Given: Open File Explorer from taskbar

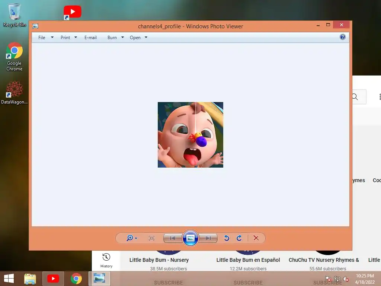Looking at the screenshot, I should coord(30,279).
